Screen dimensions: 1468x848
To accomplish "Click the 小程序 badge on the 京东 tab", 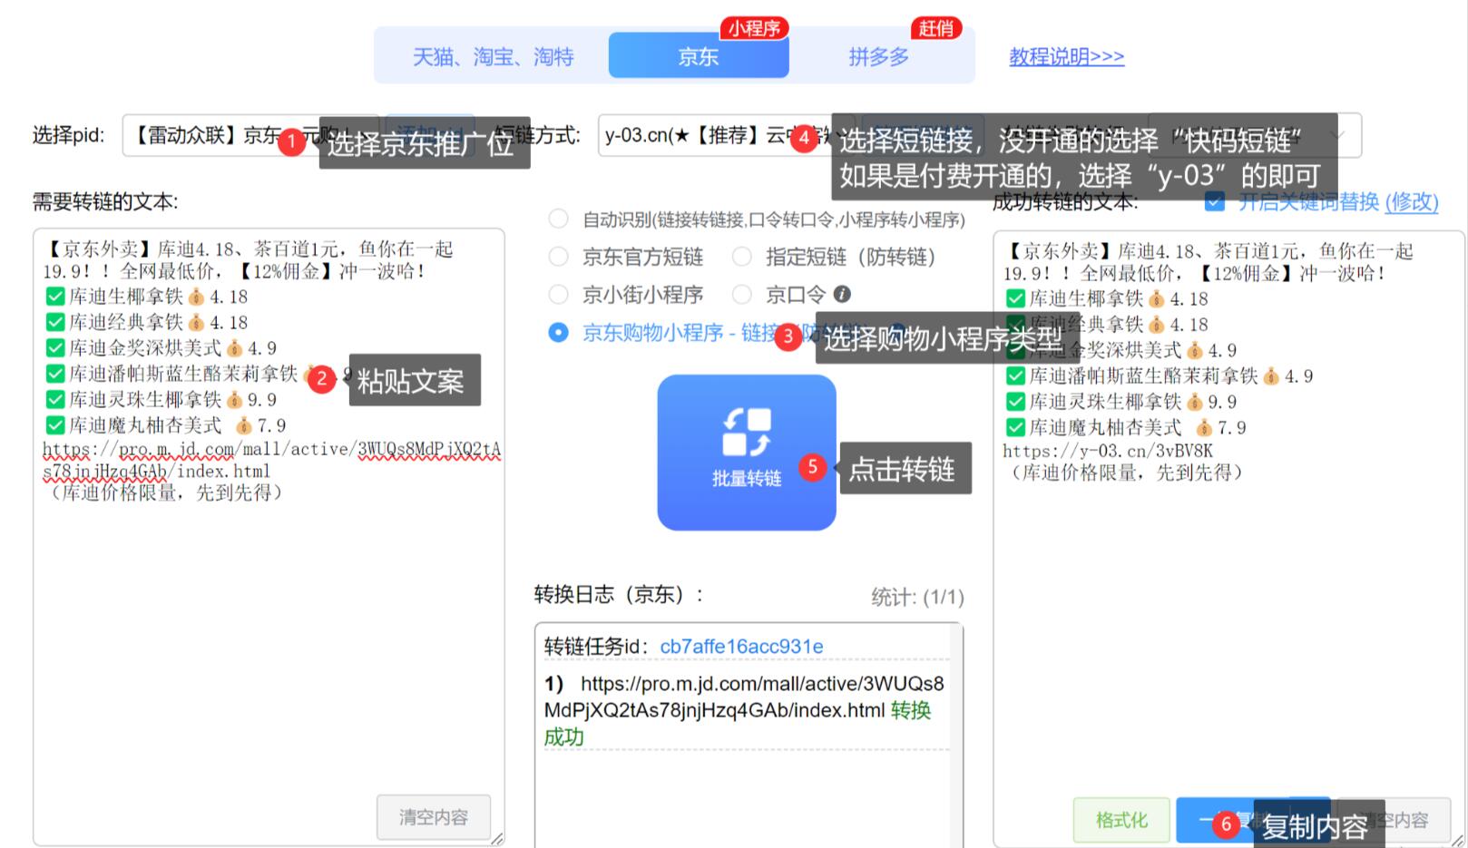I will [754, 28].
